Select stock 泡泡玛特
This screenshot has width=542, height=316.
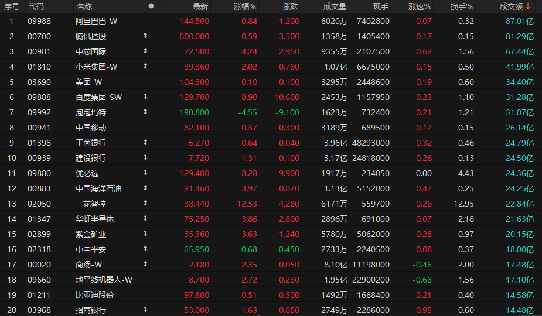tap(91, 112)
